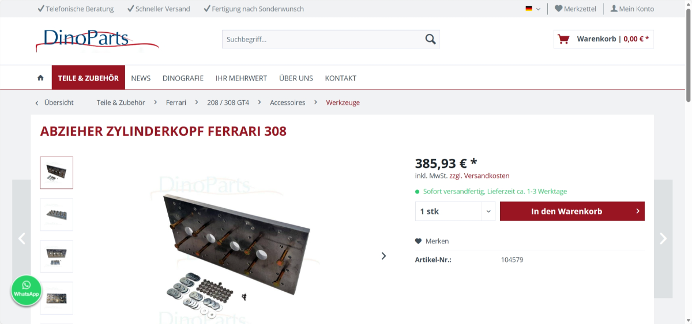The image size is (692, 324).
Task: Open the WhatsApp chat bubble
Action: point(27,290)
